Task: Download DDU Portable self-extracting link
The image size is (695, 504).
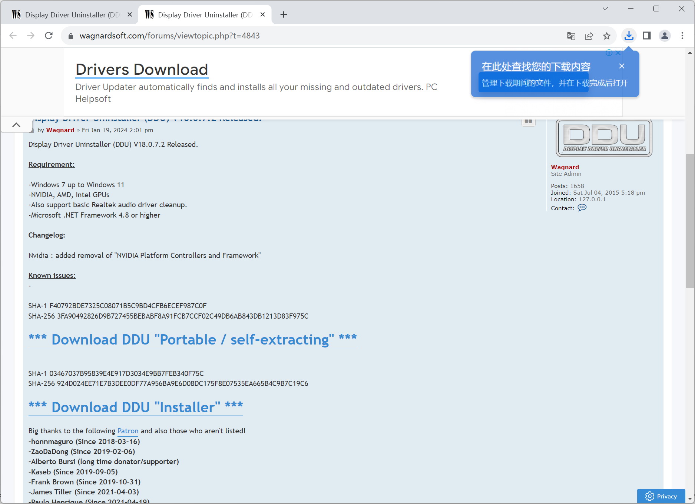Action: click(x=193, y=340)
